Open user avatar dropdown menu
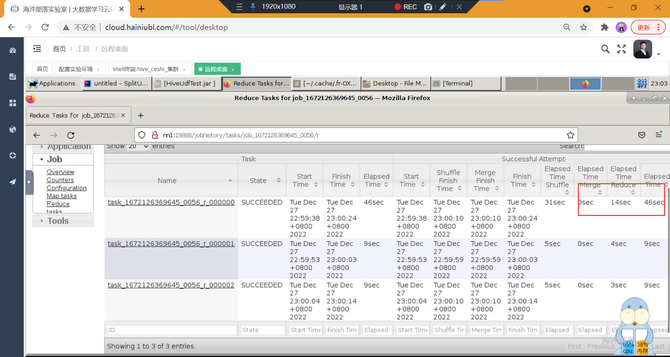Viewport: 670px width, 357px height. pyautogui.click(x=647, y=49)
